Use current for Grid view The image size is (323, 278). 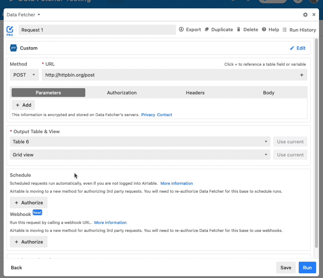pyautogui.click(x=290, y=155)
